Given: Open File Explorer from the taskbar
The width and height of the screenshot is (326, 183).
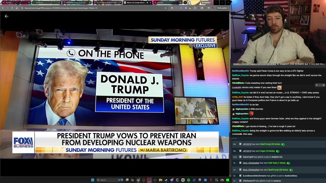Looking at the screenshot, I should (160, 180).
